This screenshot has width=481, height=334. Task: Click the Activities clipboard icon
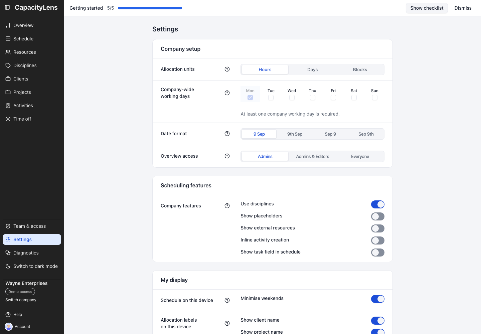(x=8, y=106)
